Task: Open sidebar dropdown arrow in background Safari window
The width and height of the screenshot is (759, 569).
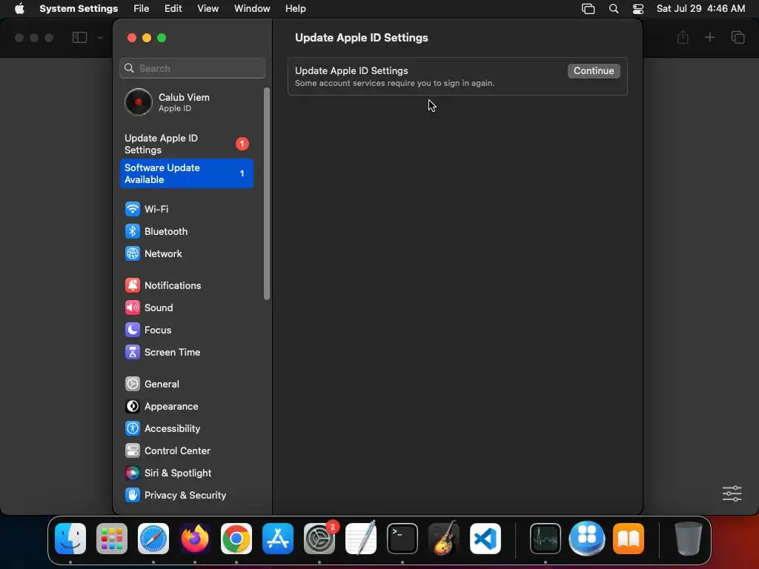Action: coord(100,37)
